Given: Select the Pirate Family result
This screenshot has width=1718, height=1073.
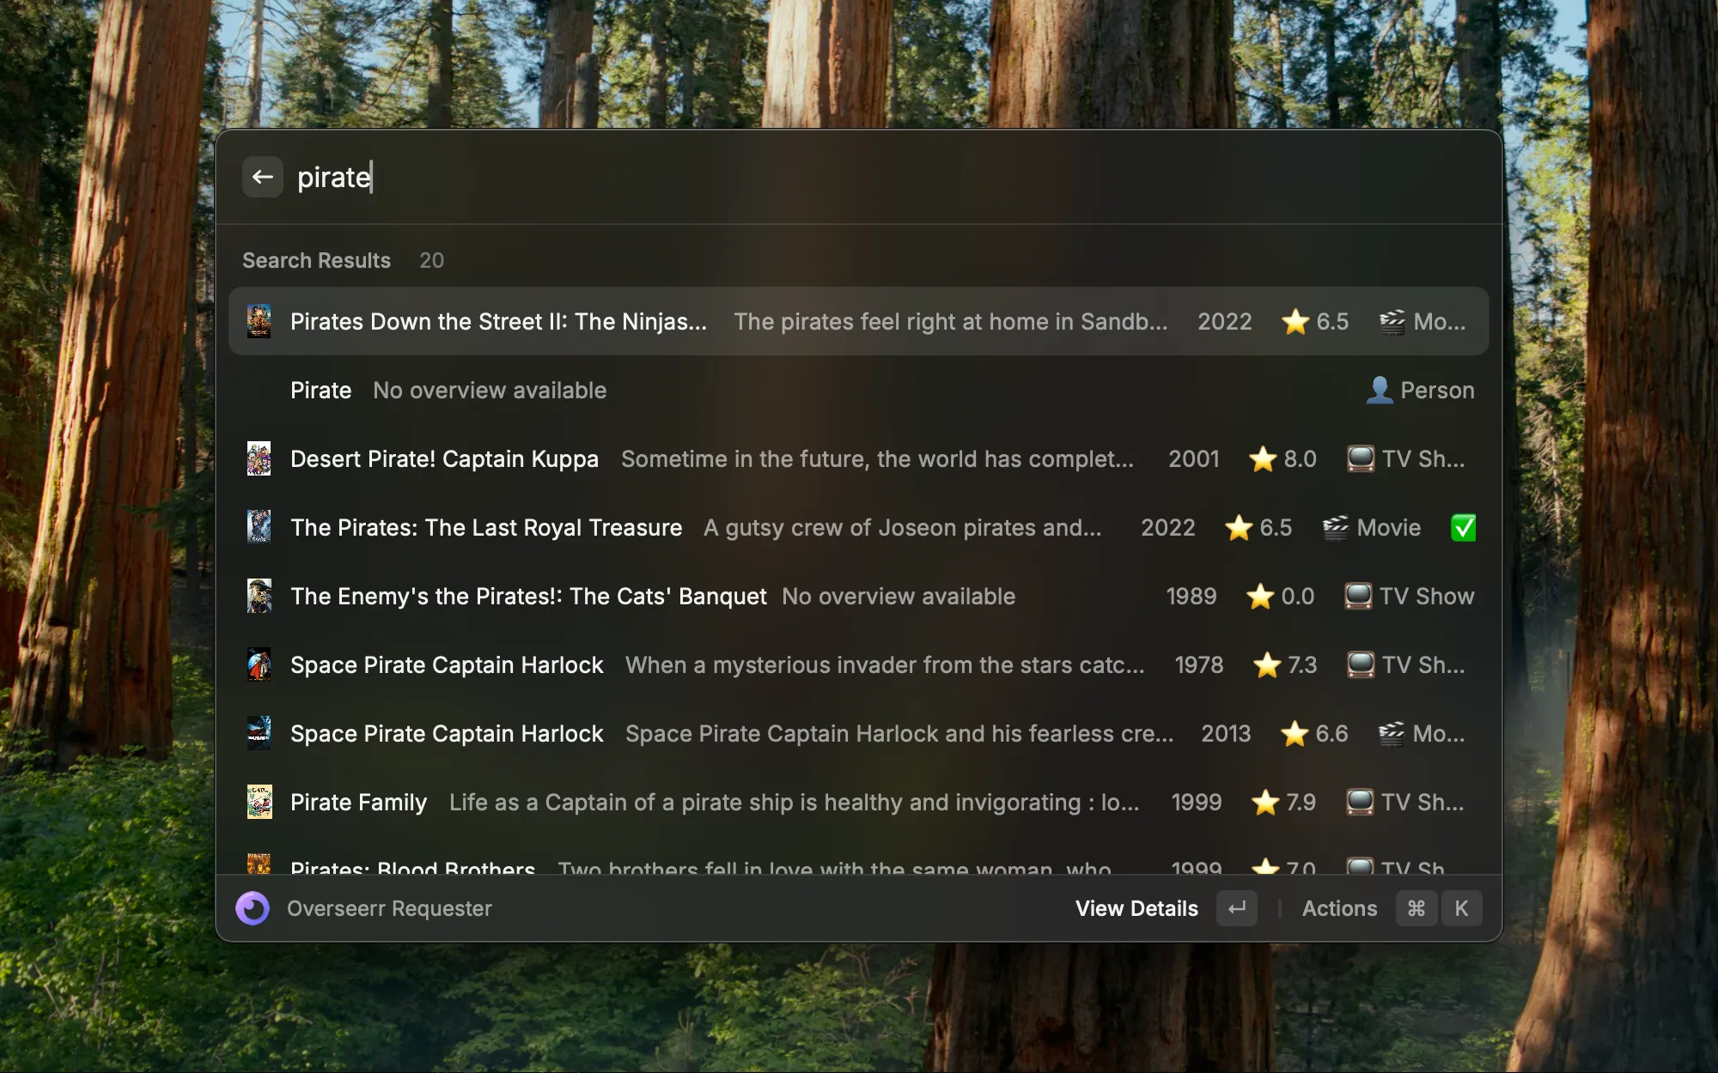Looking at the screenshot, I should pyautogui.click(x=358, y=802).
